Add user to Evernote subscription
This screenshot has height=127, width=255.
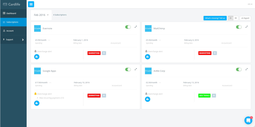[37, 57]
